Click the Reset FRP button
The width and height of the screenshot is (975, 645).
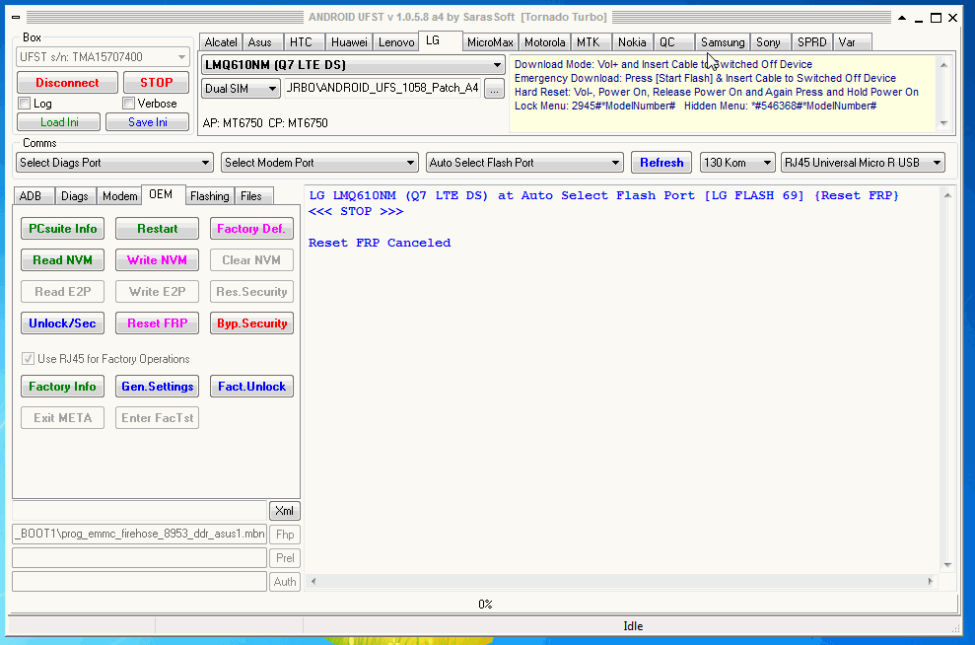[x=158, y=323]
